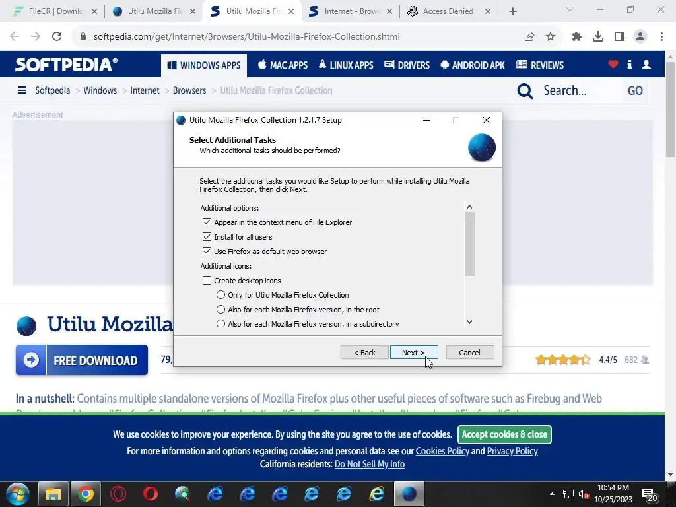676x507 pixels.
Task: Open the Cookies Policy link
Action: 442,451
